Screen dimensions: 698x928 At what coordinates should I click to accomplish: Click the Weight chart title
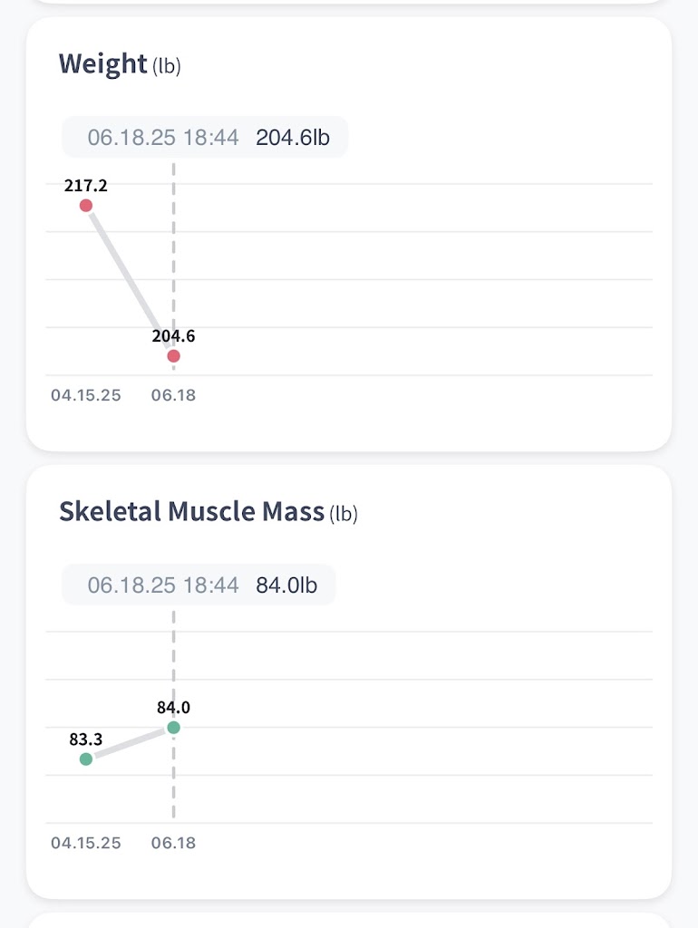(x=102, y=64)
